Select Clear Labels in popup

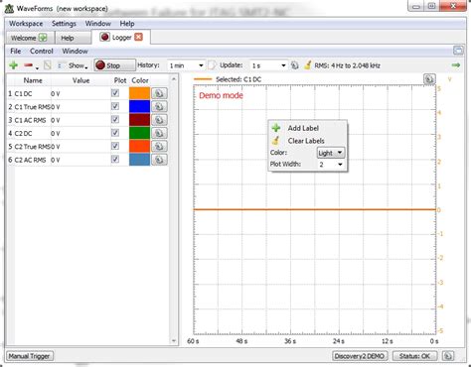pos(306,141)
